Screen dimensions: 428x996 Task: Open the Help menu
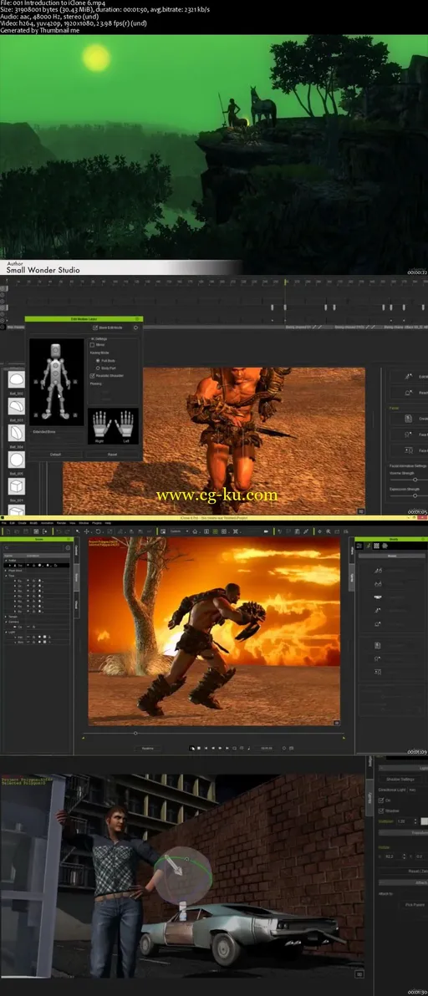(108, 523)
